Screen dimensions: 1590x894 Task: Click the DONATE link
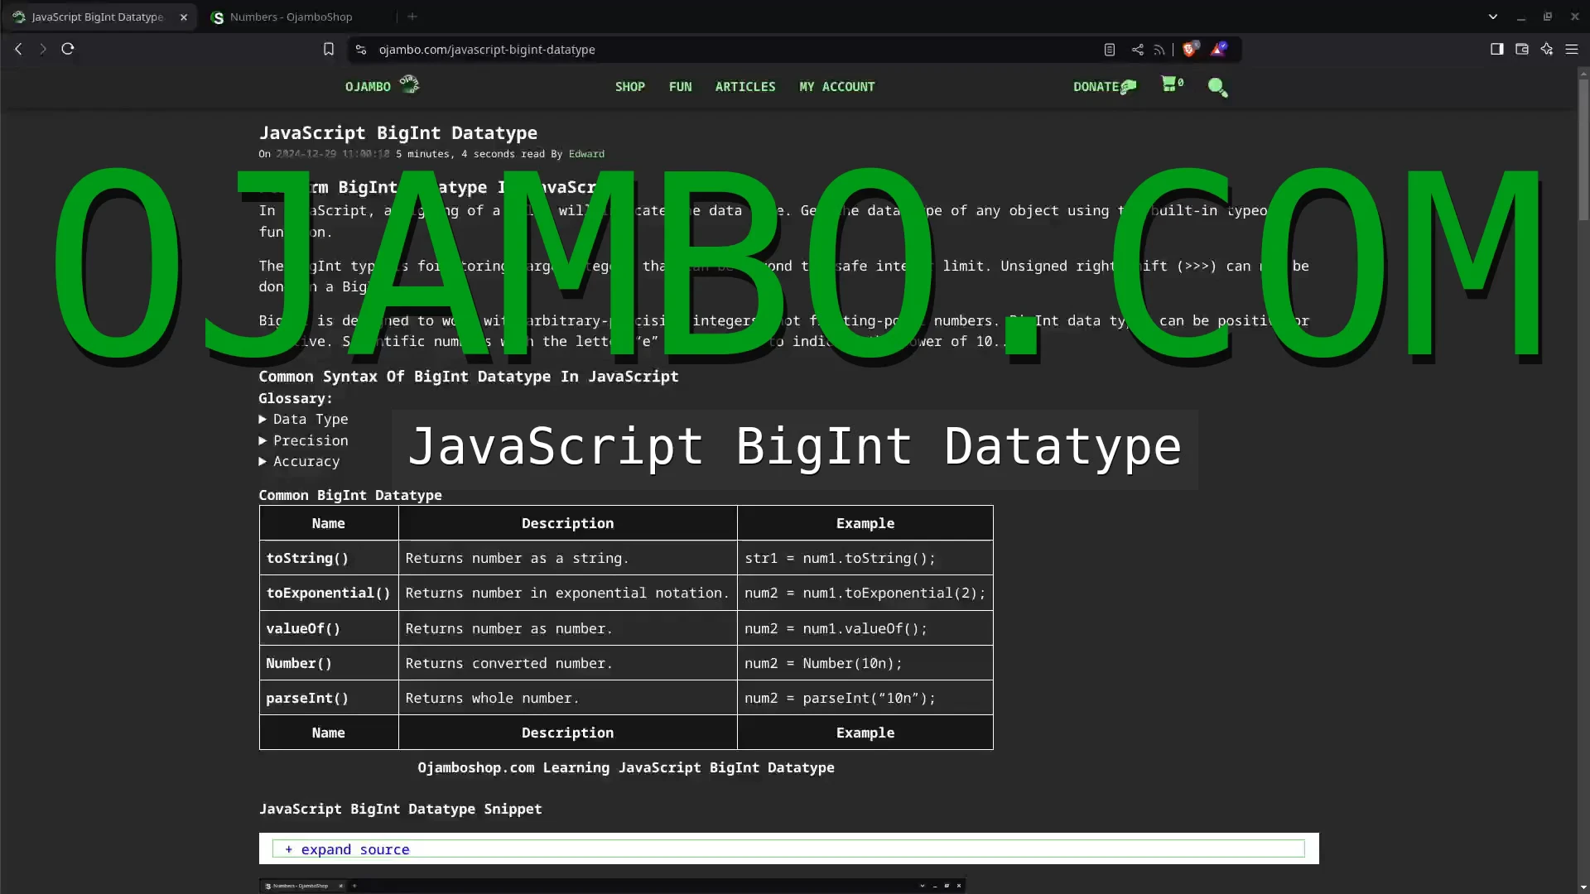point(1105,86)
